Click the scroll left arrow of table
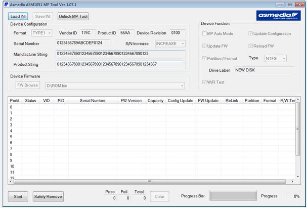 click(x=11, y=181)
